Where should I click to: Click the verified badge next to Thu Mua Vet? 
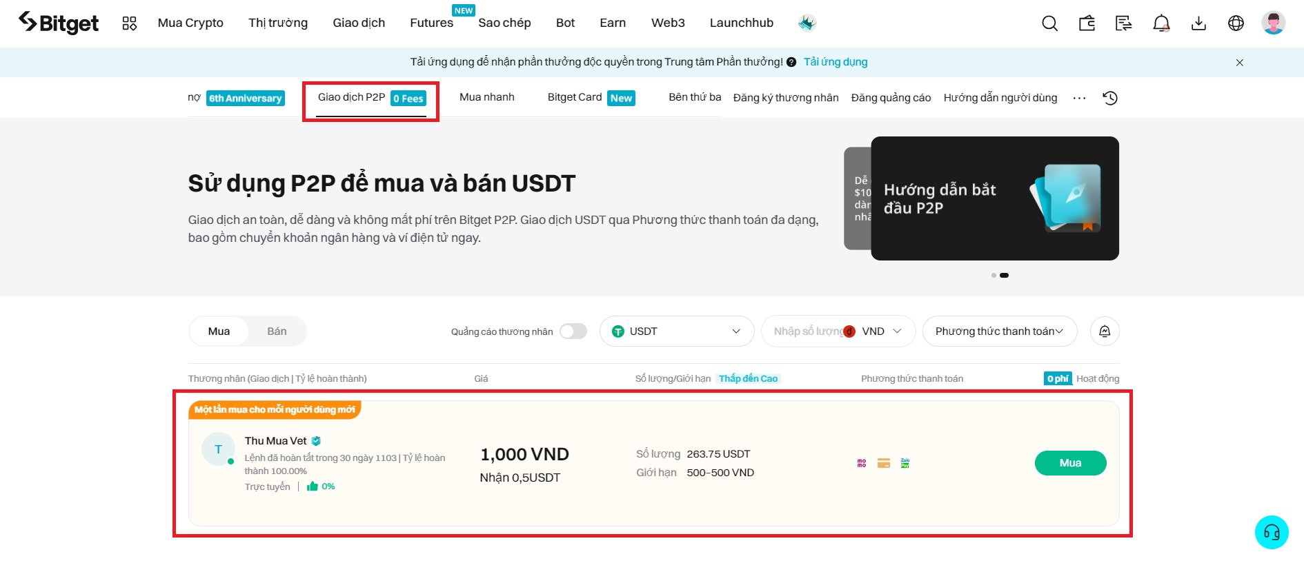click(316, 441)
